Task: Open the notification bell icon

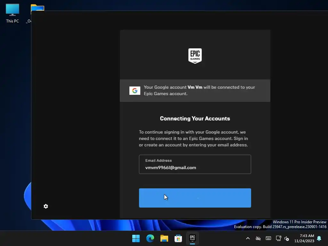Action: [319, 238]
